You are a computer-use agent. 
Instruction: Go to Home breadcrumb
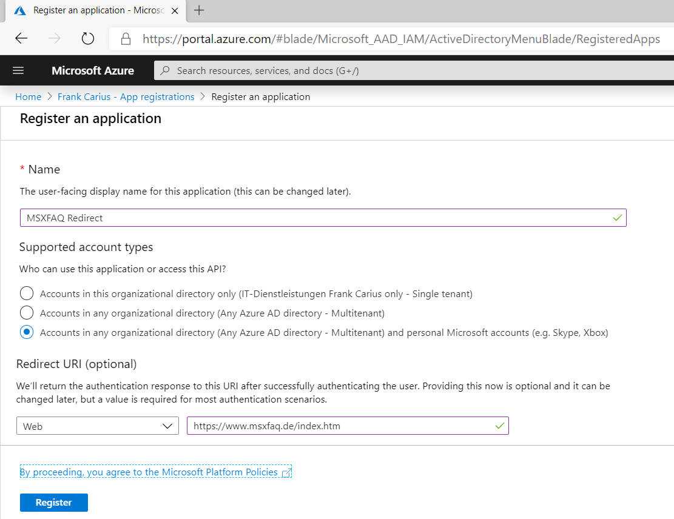click(29, 96)
